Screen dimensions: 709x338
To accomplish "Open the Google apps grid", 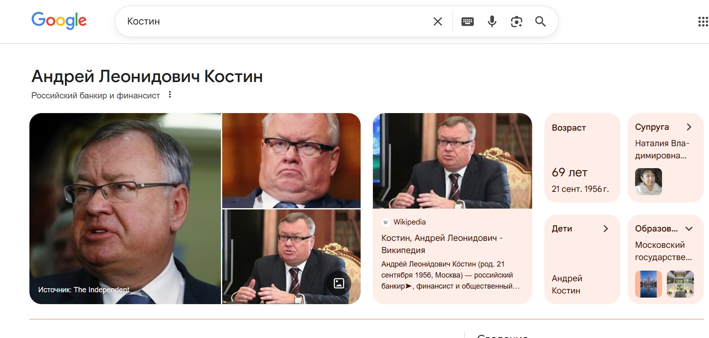I will 703,22.
